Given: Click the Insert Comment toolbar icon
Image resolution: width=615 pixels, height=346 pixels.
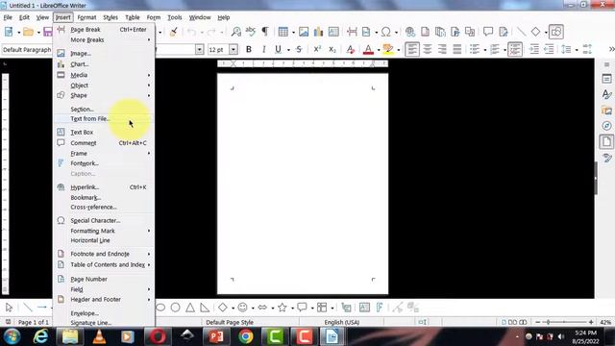Looking at the screenshot, I should coord(488,32).
